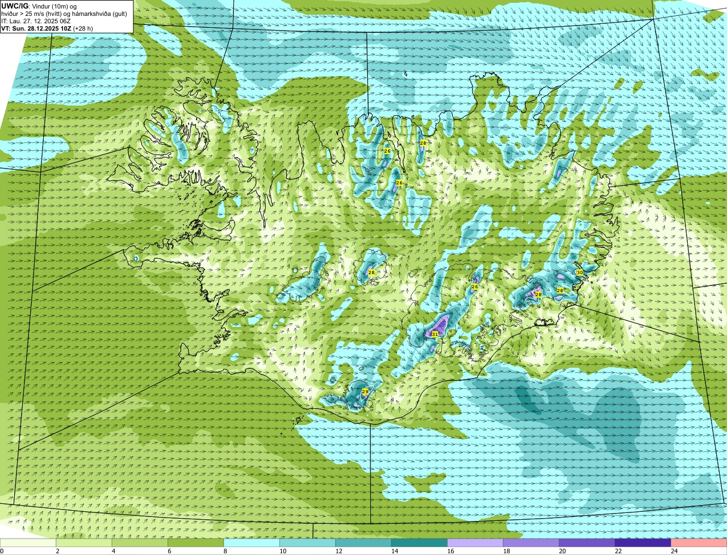Click the 2–4 m/s legend color segment
This screenshot has height=555, width=727.
85,543
